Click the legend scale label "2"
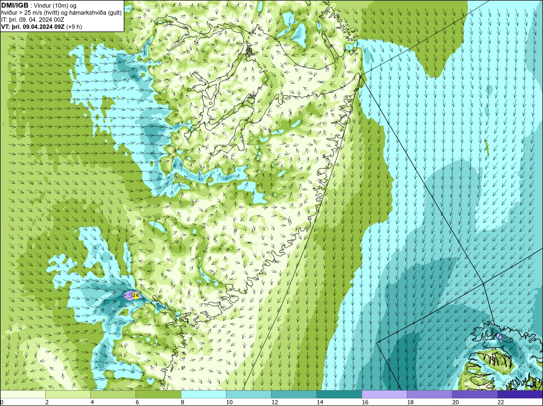The height and width of the screenshot is (406, 543). (47, 402)
